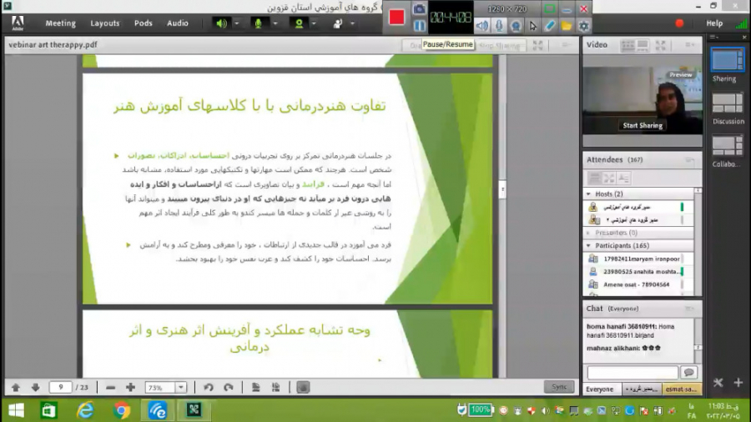Select the Video pod filmstrip layout icon
Image resolution: width=751 pixels, height=422 pixels.
point(643,46)
